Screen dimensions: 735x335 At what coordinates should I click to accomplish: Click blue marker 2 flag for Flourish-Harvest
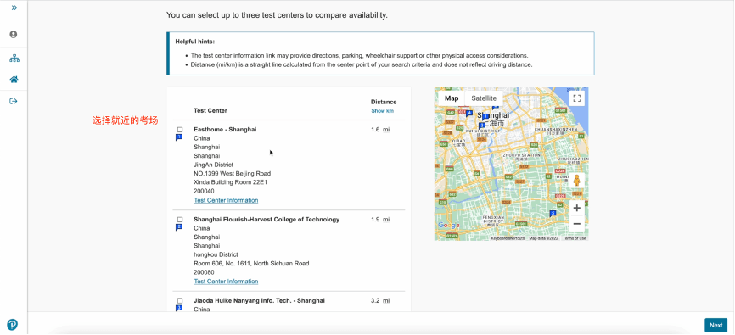tap(178, 227)
